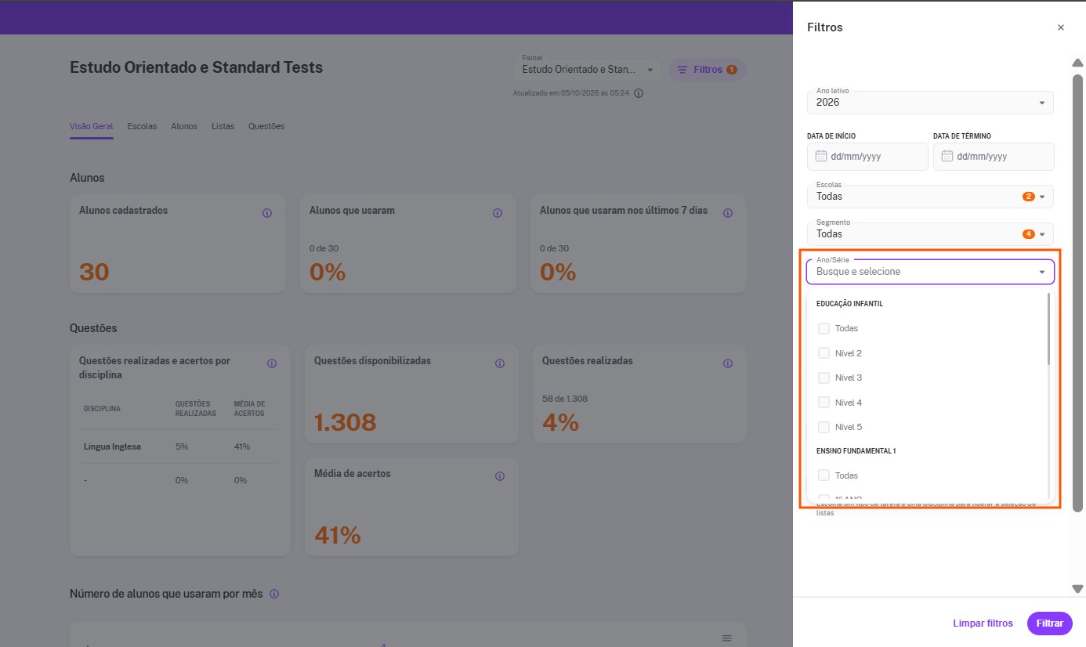This screenshot has height=647, width=1086.
Task: Close the Filtros panel with X icon
Action: coord(1061,27)
